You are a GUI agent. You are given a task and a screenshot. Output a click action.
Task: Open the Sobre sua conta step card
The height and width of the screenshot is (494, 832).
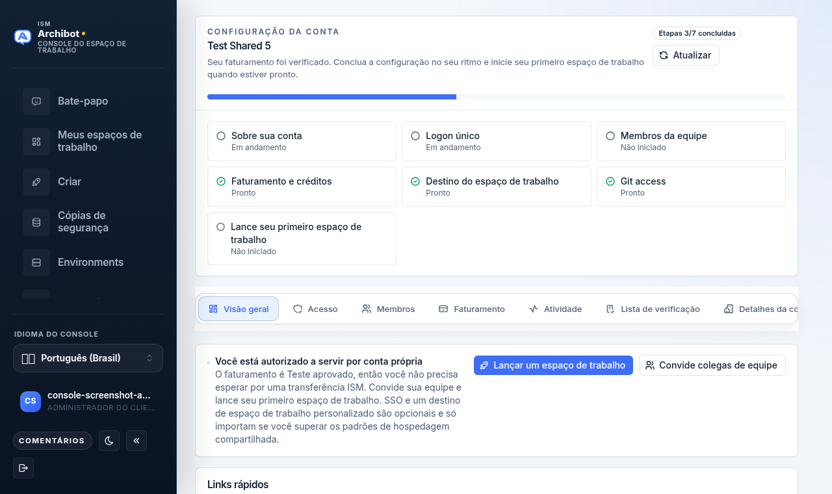tap(302, 141)
